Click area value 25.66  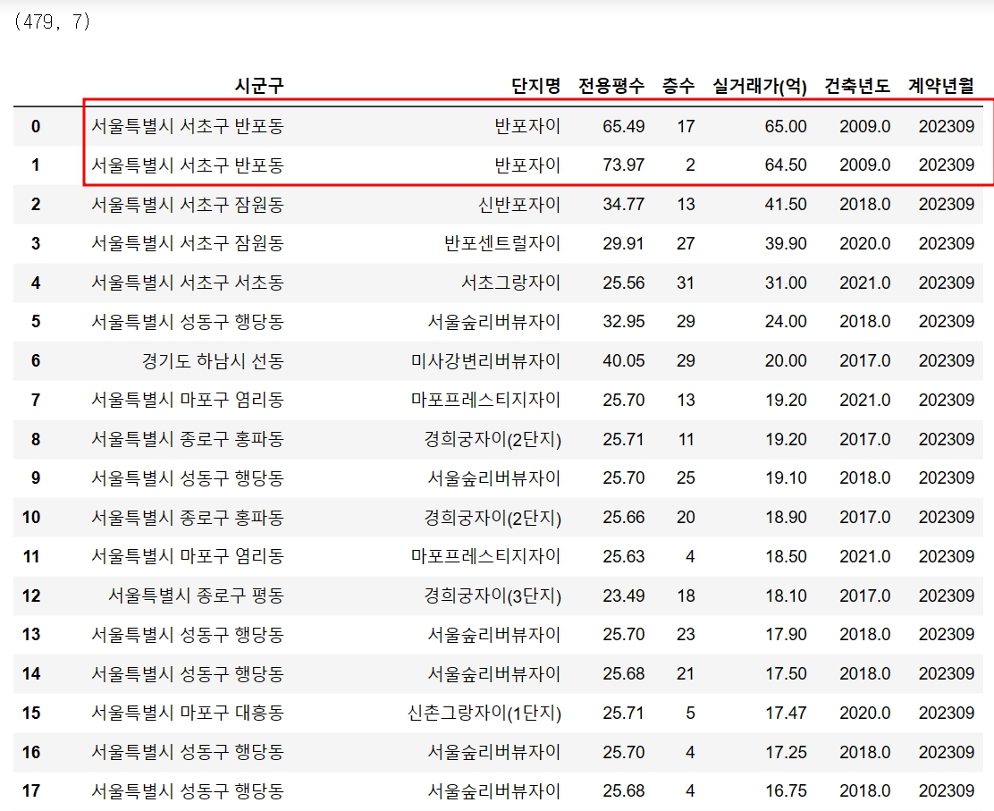point(623,518)
